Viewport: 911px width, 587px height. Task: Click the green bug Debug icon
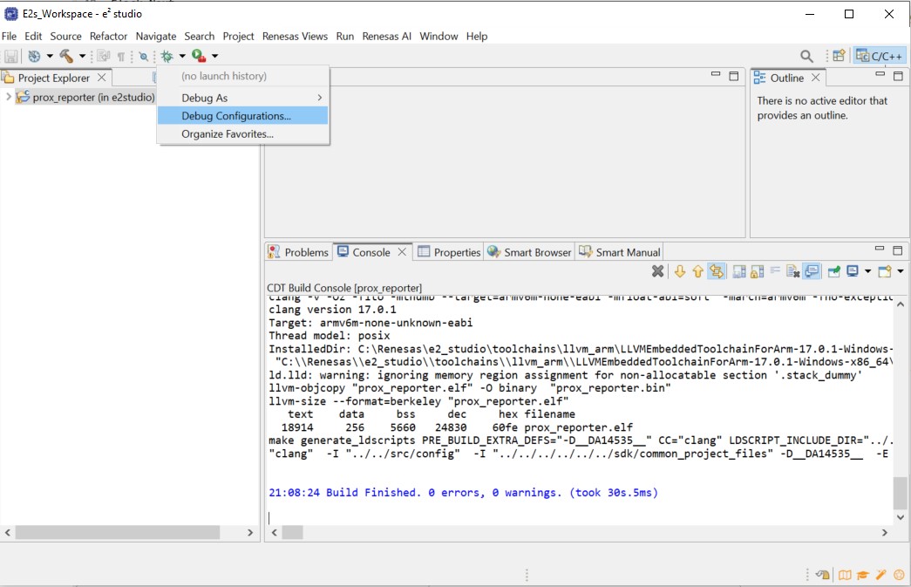(167, 57)
